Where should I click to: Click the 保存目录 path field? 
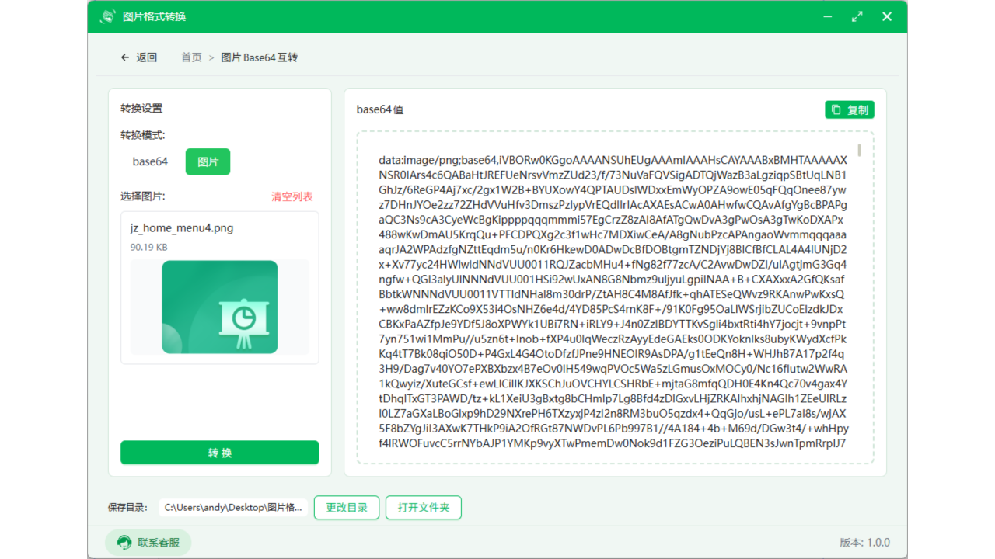234,508
